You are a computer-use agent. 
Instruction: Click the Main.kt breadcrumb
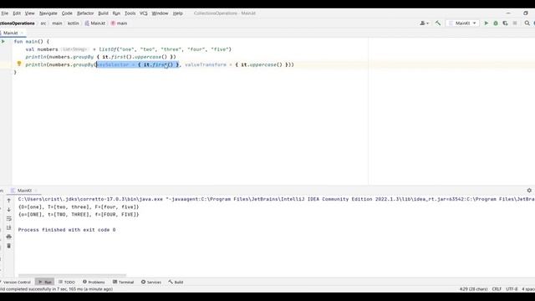click(95, 23)
